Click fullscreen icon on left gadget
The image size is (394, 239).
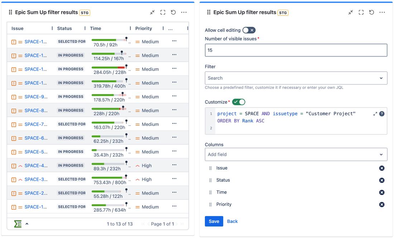(x=163, y=12)
